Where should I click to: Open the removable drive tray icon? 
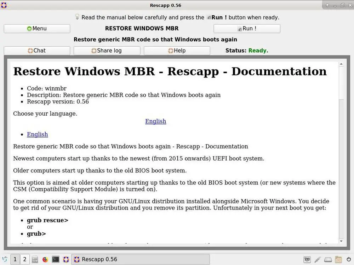(x=328, y=260)
